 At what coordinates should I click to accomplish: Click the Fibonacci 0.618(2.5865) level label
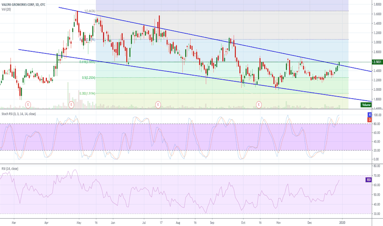(x=88, y=62)
